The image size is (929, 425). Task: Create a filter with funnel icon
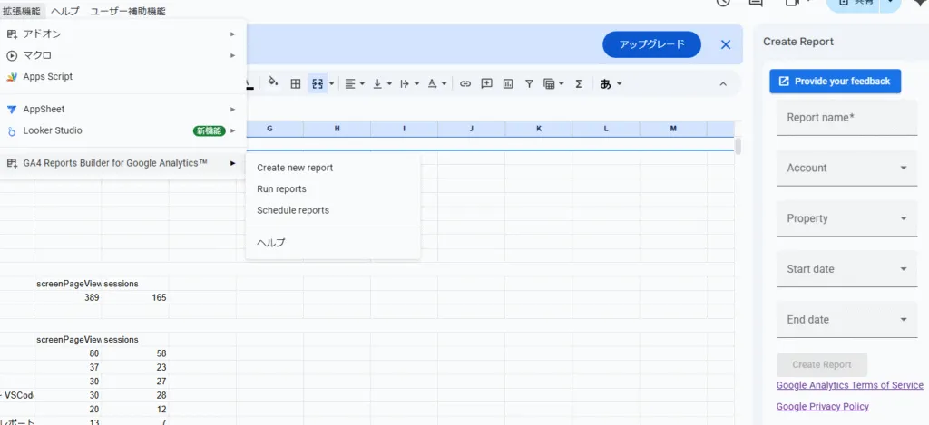coord(529,84)
